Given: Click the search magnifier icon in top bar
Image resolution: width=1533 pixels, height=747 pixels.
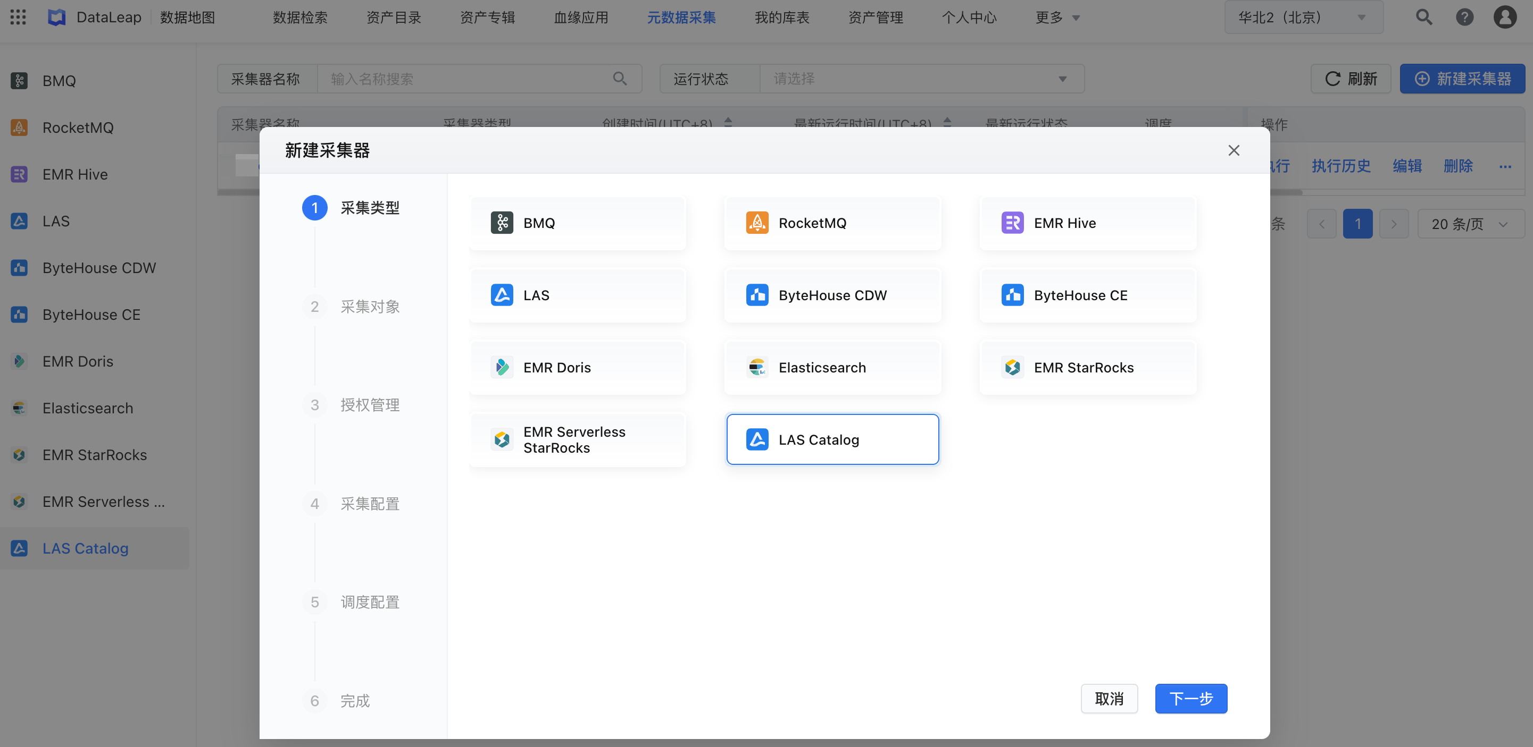Looking at the screenshot, I should coord(1423,16).
